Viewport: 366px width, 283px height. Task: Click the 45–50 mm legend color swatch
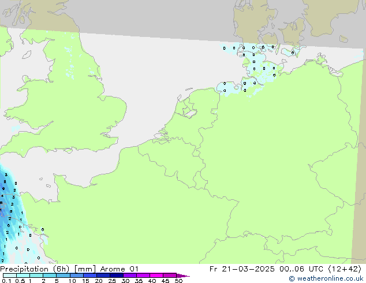coord(170,275)
